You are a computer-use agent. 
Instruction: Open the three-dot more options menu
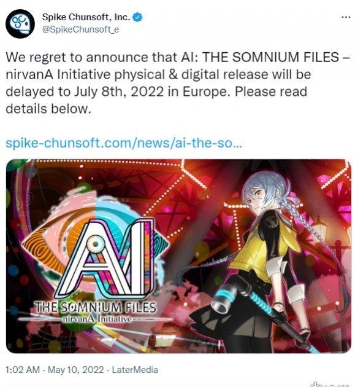click(x=346, y=17)
